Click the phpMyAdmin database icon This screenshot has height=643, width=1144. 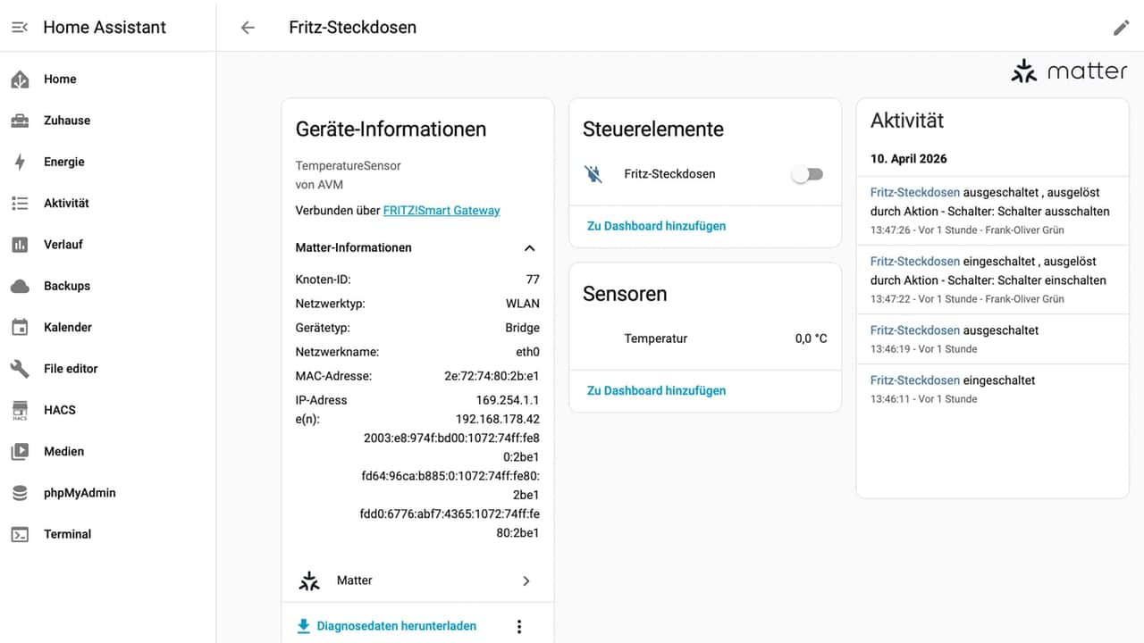click(20, 493)
